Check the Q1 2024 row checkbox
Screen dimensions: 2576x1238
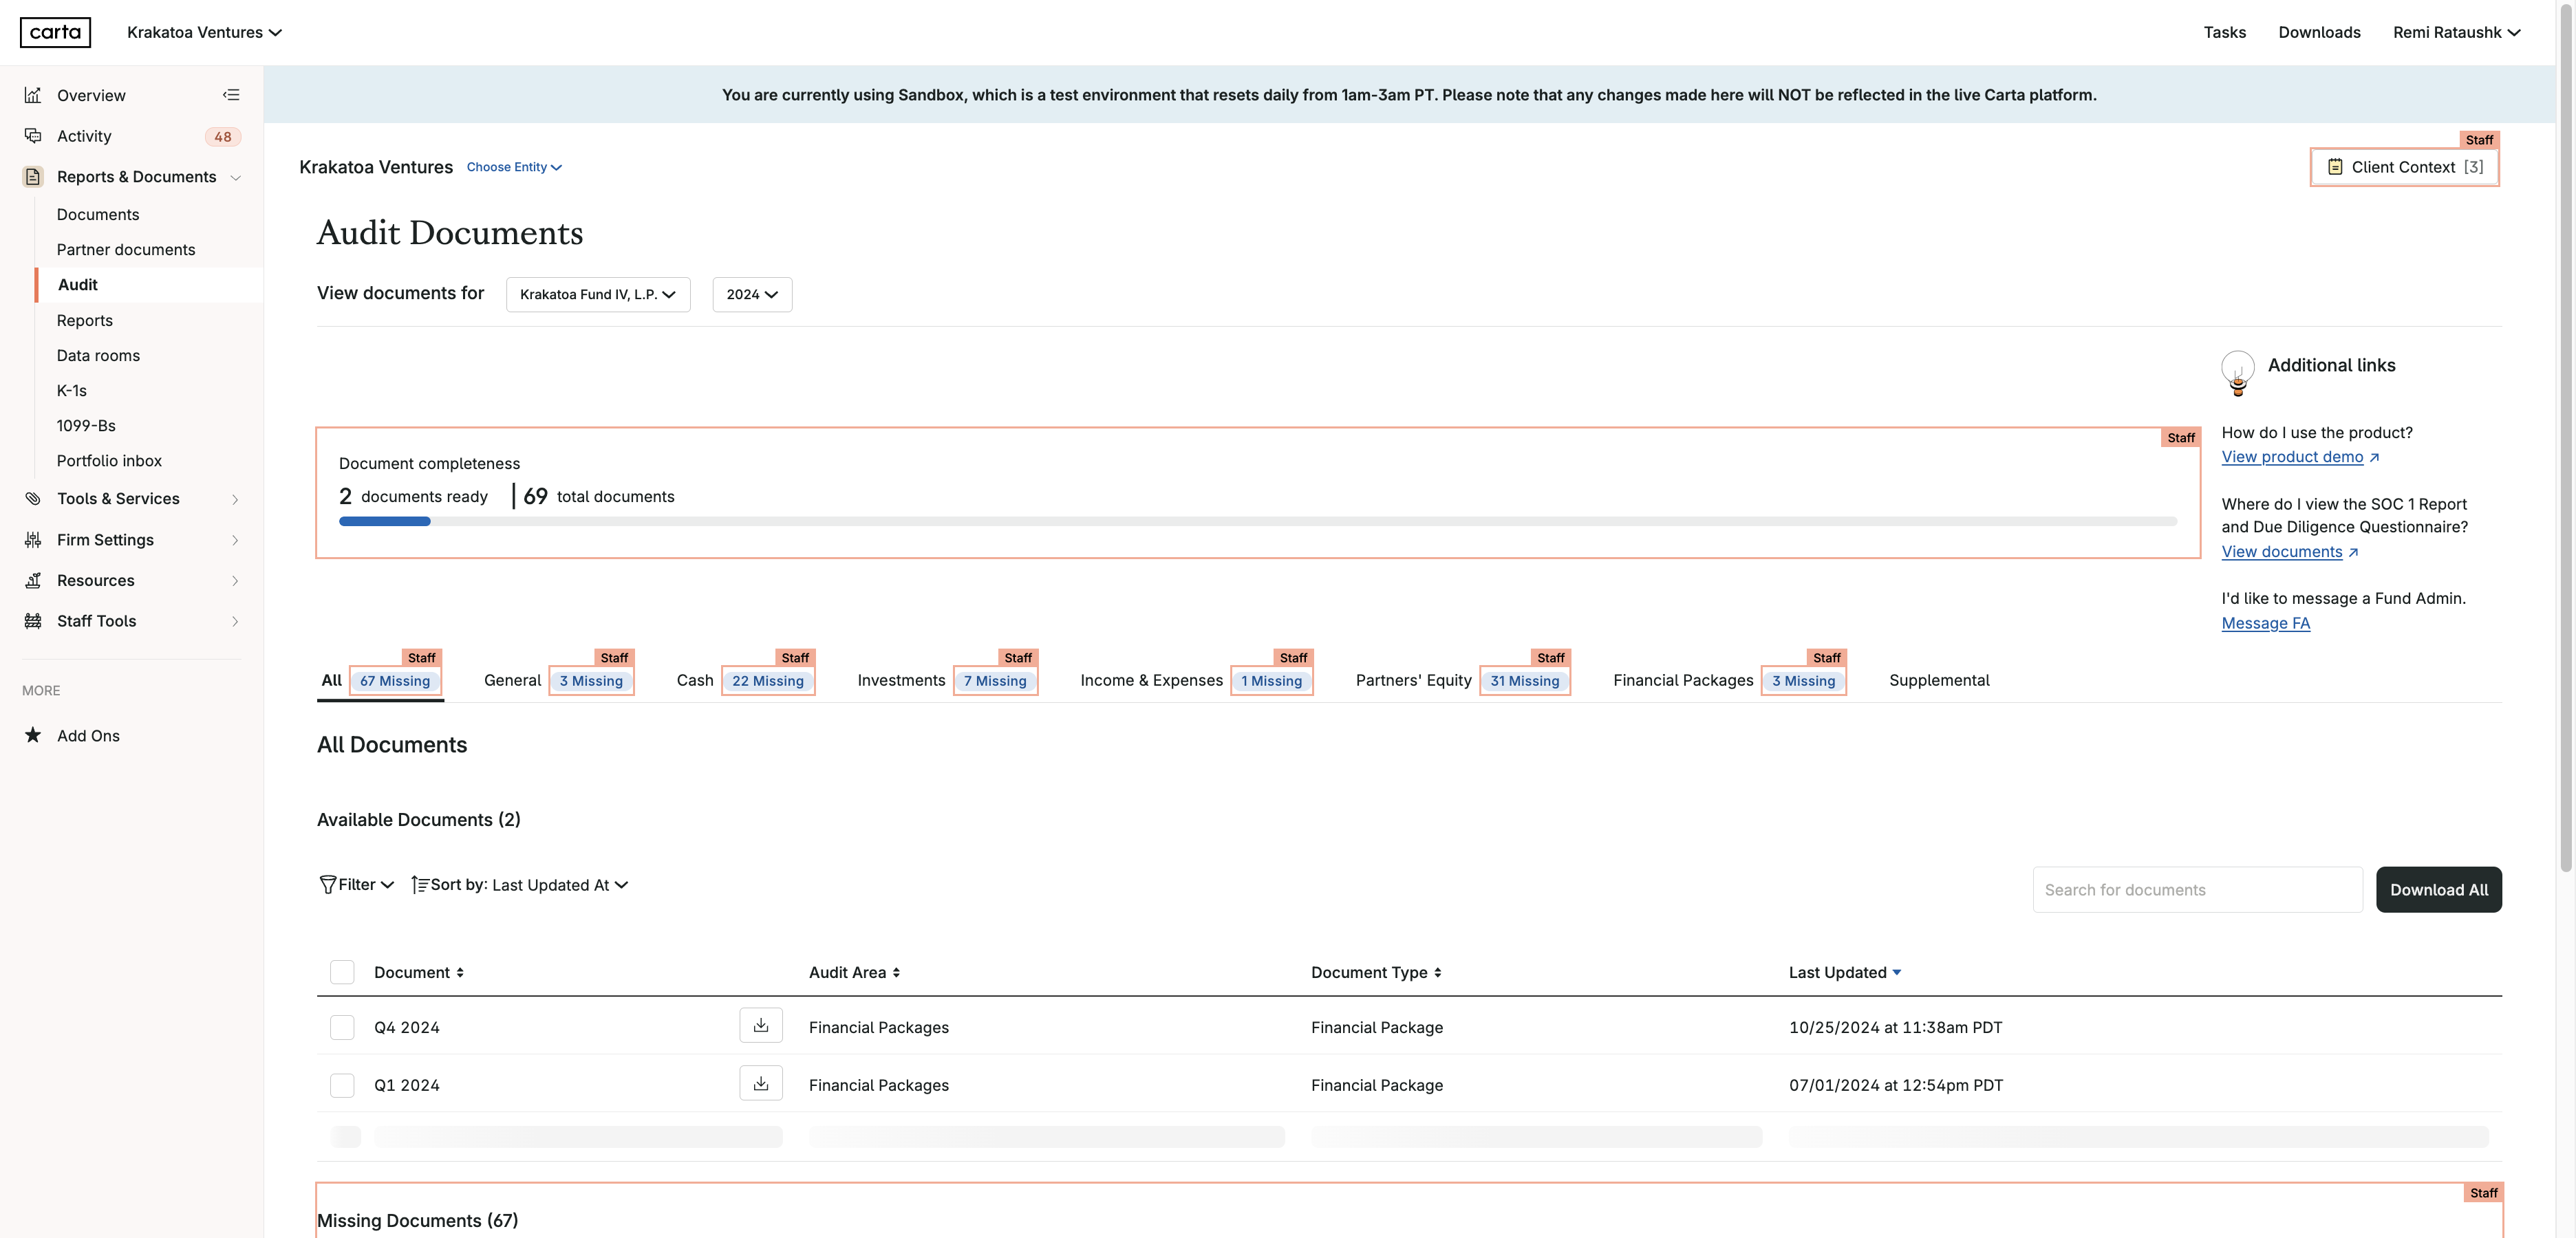[342, 1085]
